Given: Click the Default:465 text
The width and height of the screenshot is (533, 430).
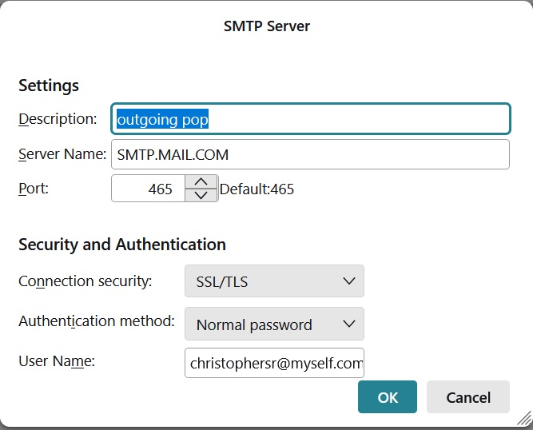Looking at the screenshot, I should (x=257, y=189).
